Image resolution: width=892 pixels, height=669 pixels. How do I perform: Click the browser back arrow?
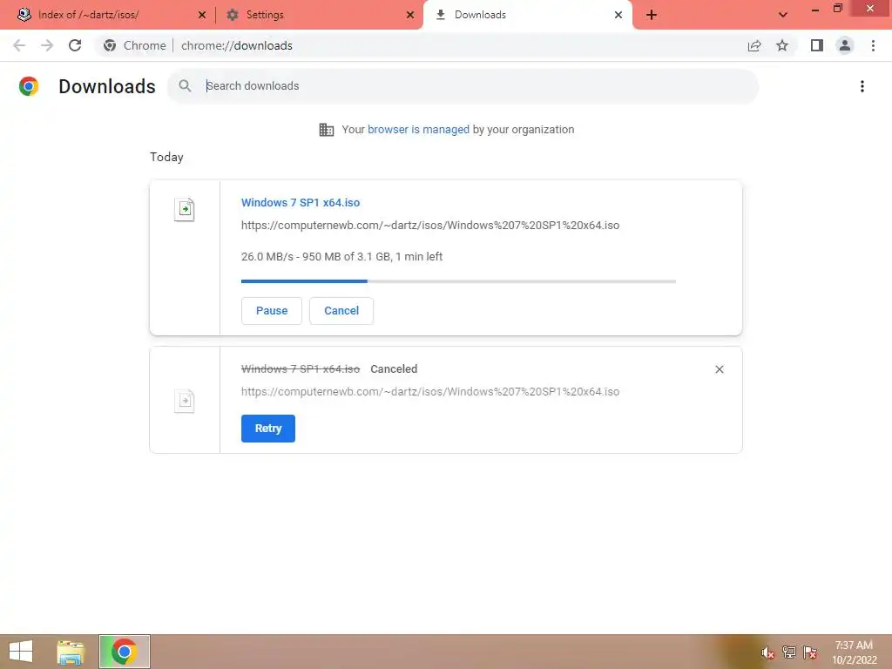coord(19,45)
